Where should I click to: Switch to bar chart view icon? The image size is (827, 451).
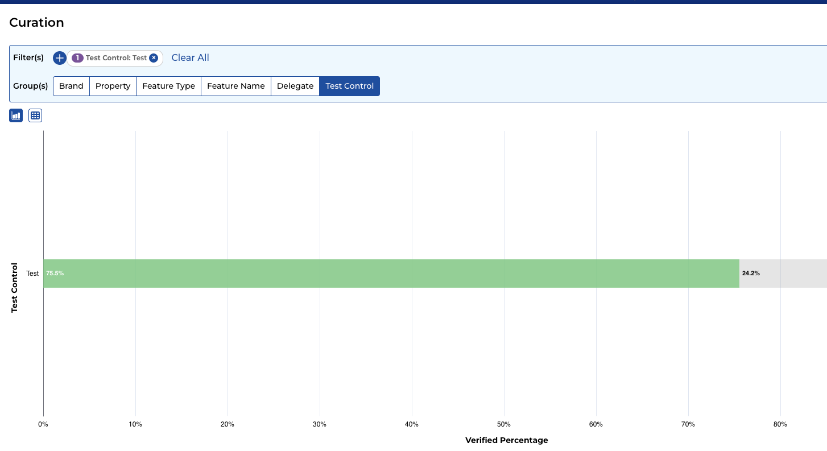tap(16, 115)
